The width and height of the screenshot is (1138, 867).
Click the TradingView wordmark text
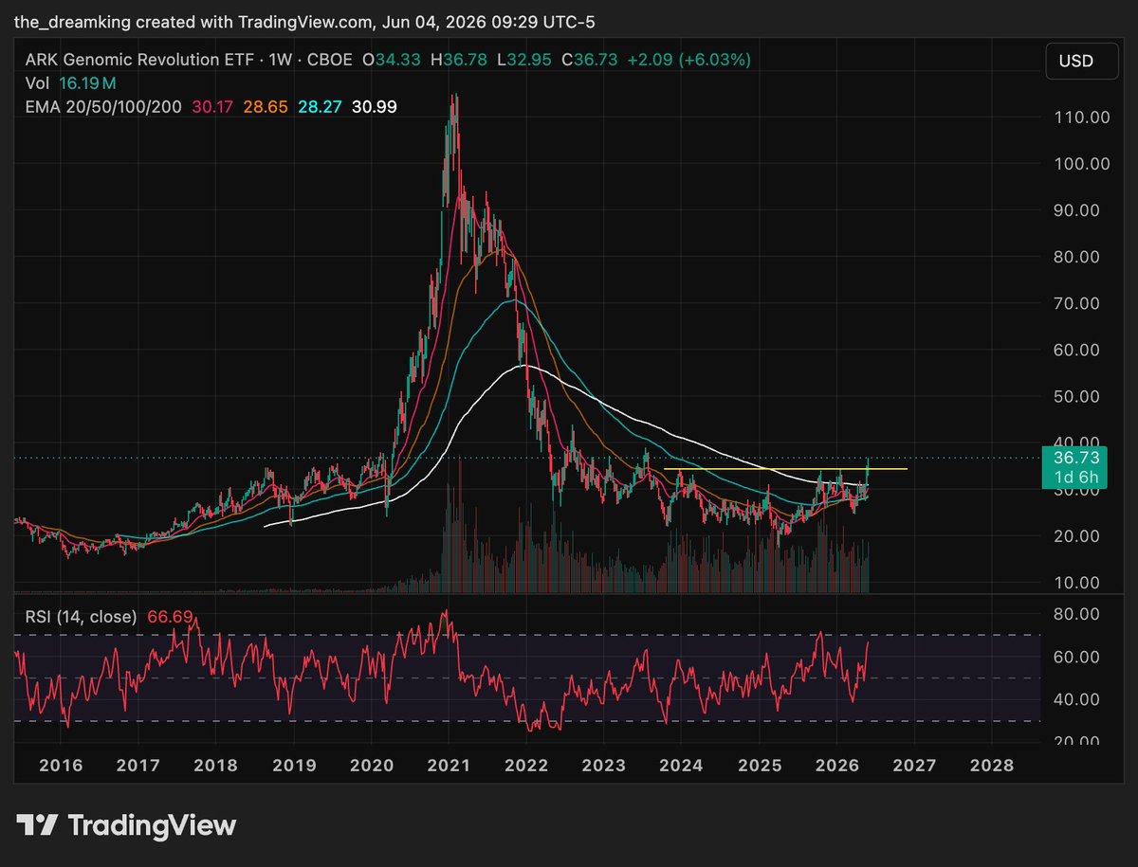click(x=151, y=825)
